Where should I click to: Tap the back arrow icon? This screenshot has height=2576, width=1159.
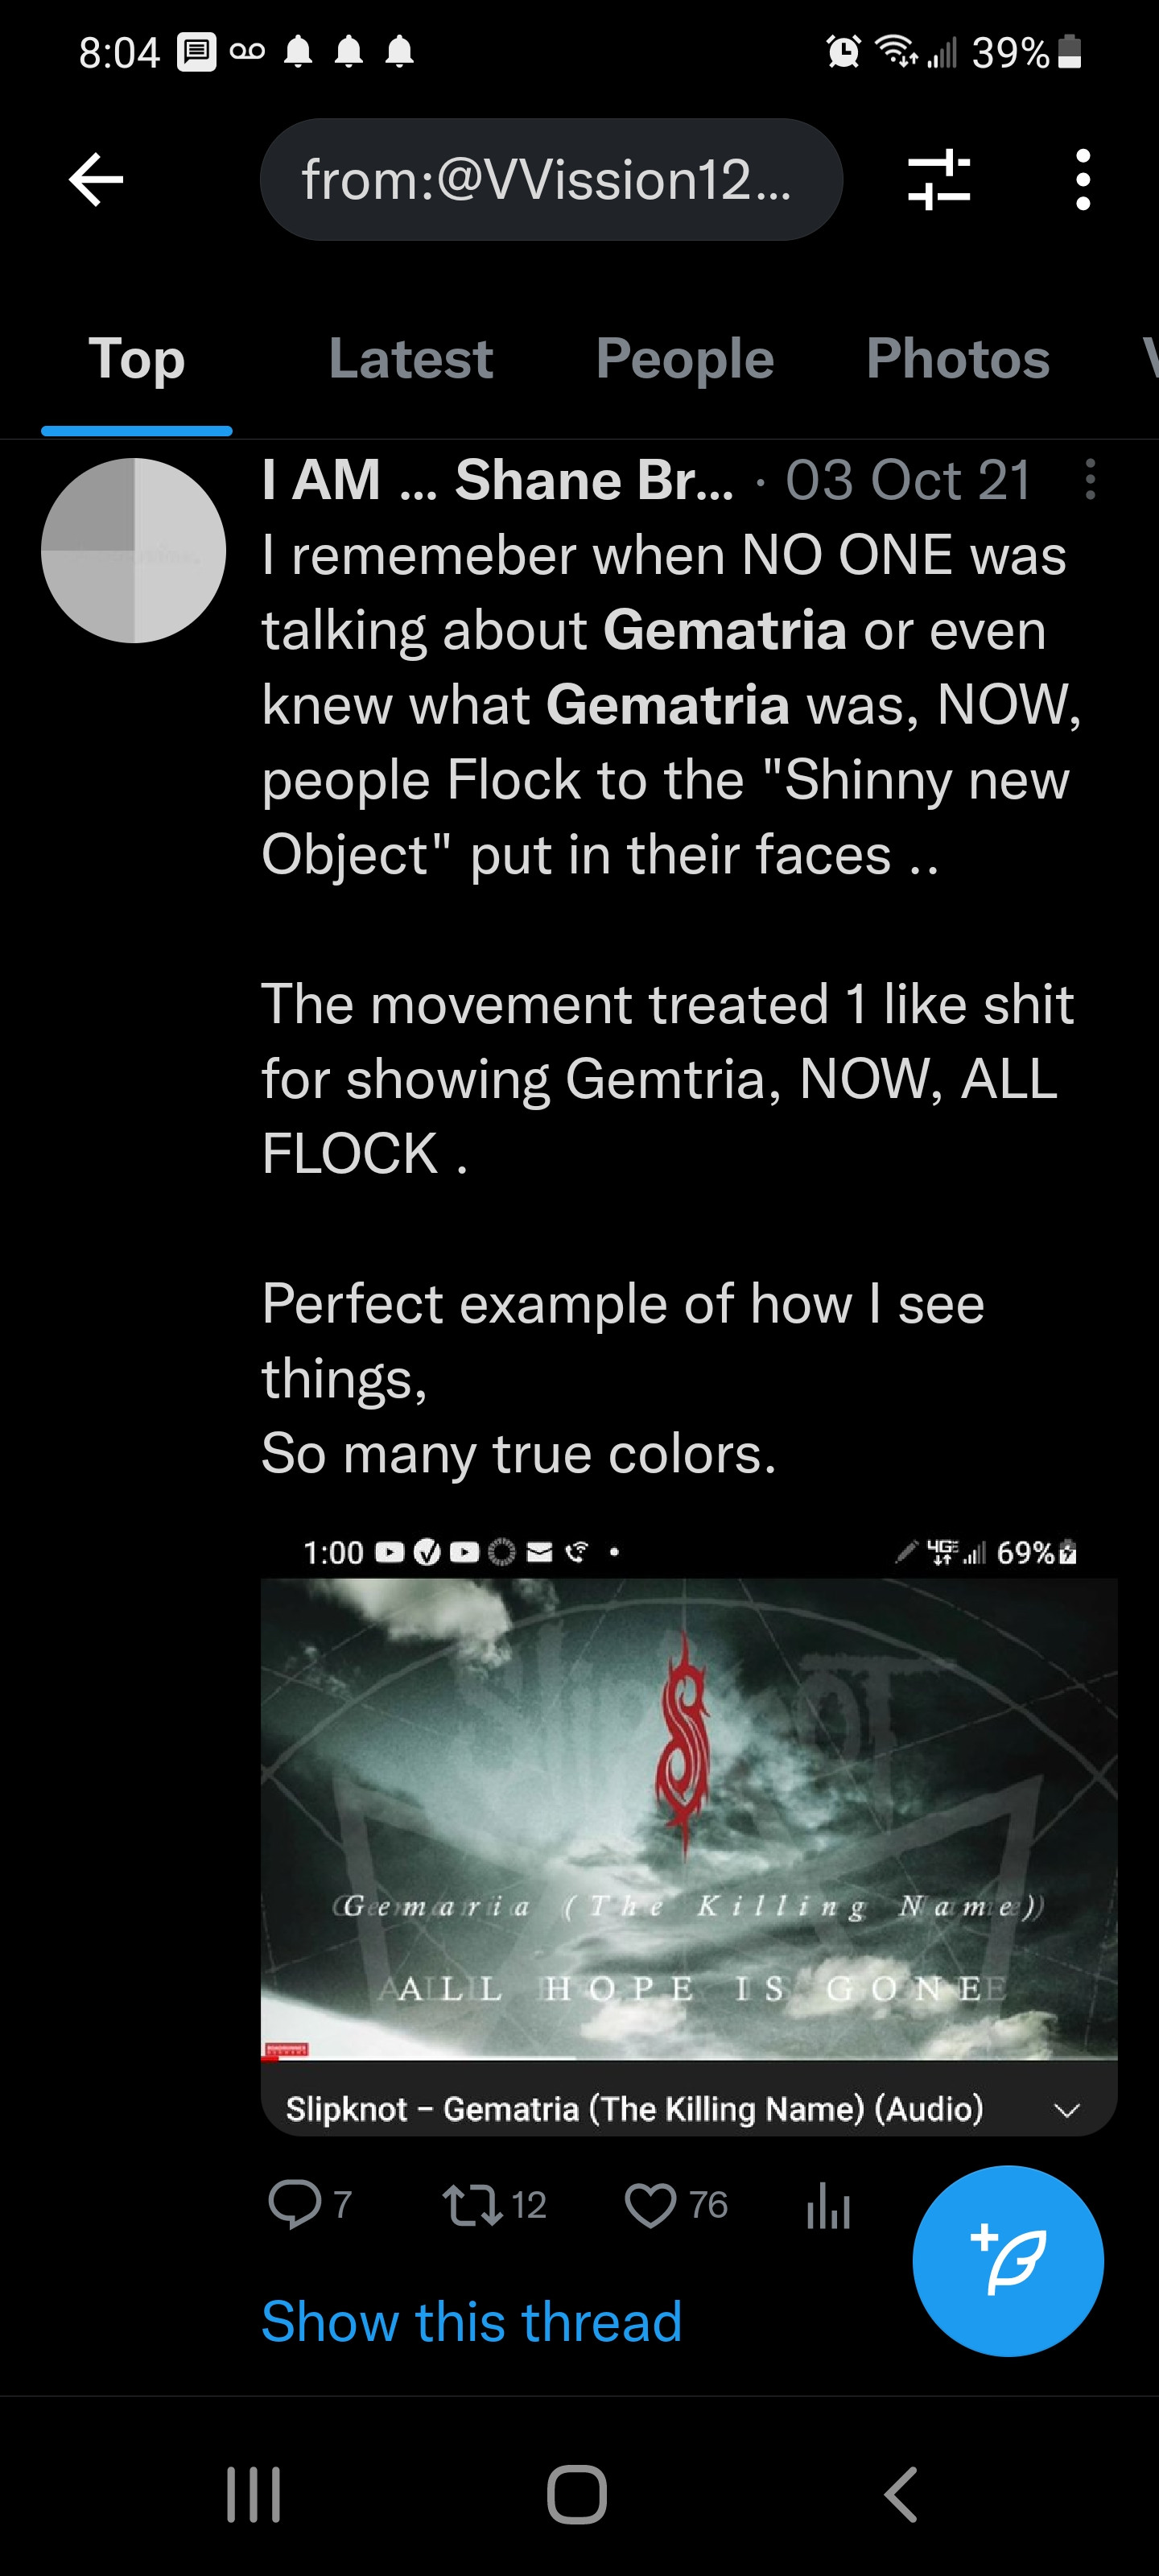(x=96, y=180)
